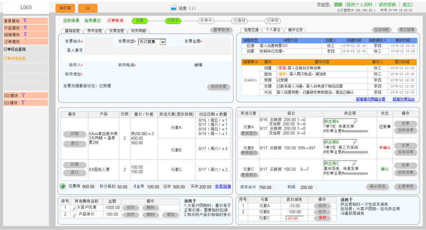This screenshot has height=230, width=426.
Task: Expand the 酒景模块 sidebar section
Action: click(25, 21)
